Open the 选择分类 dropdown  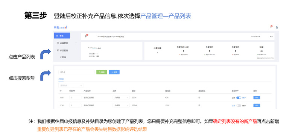point(71,85)
